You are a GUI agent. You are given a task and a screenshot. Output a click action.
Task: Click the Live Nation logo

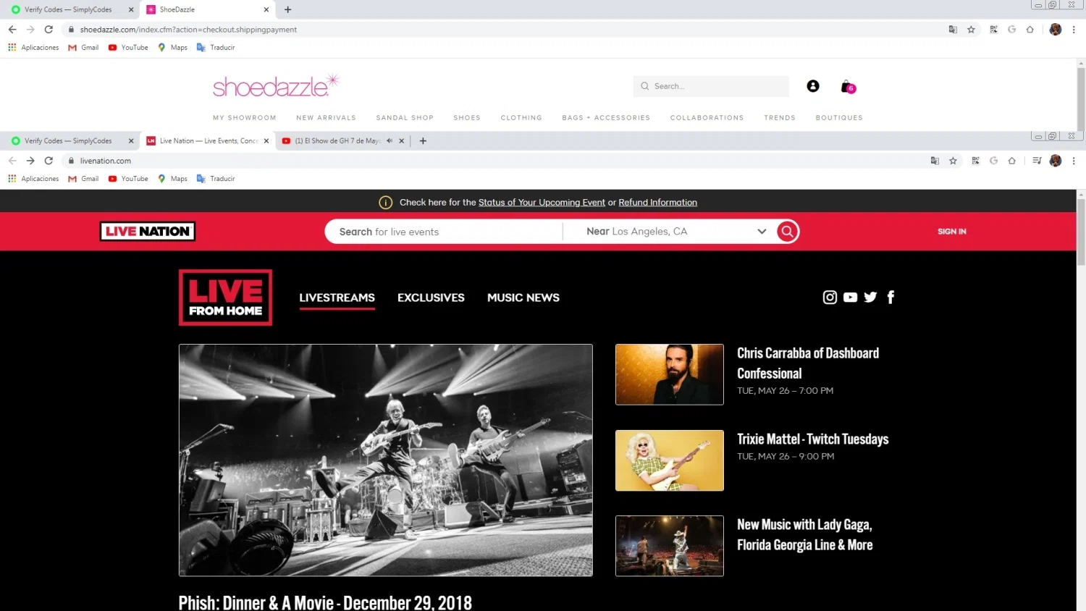pyautogui.click(x=148, y=232)
